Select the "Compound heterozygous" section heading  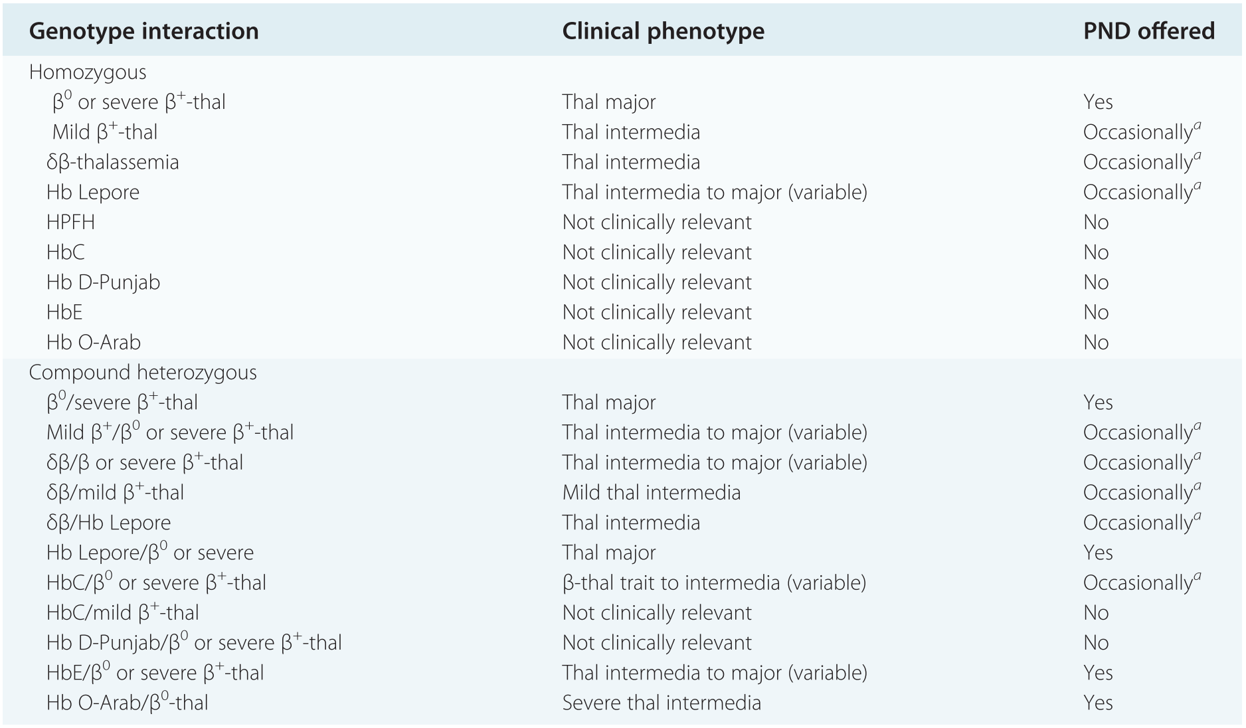coord(143,373)
